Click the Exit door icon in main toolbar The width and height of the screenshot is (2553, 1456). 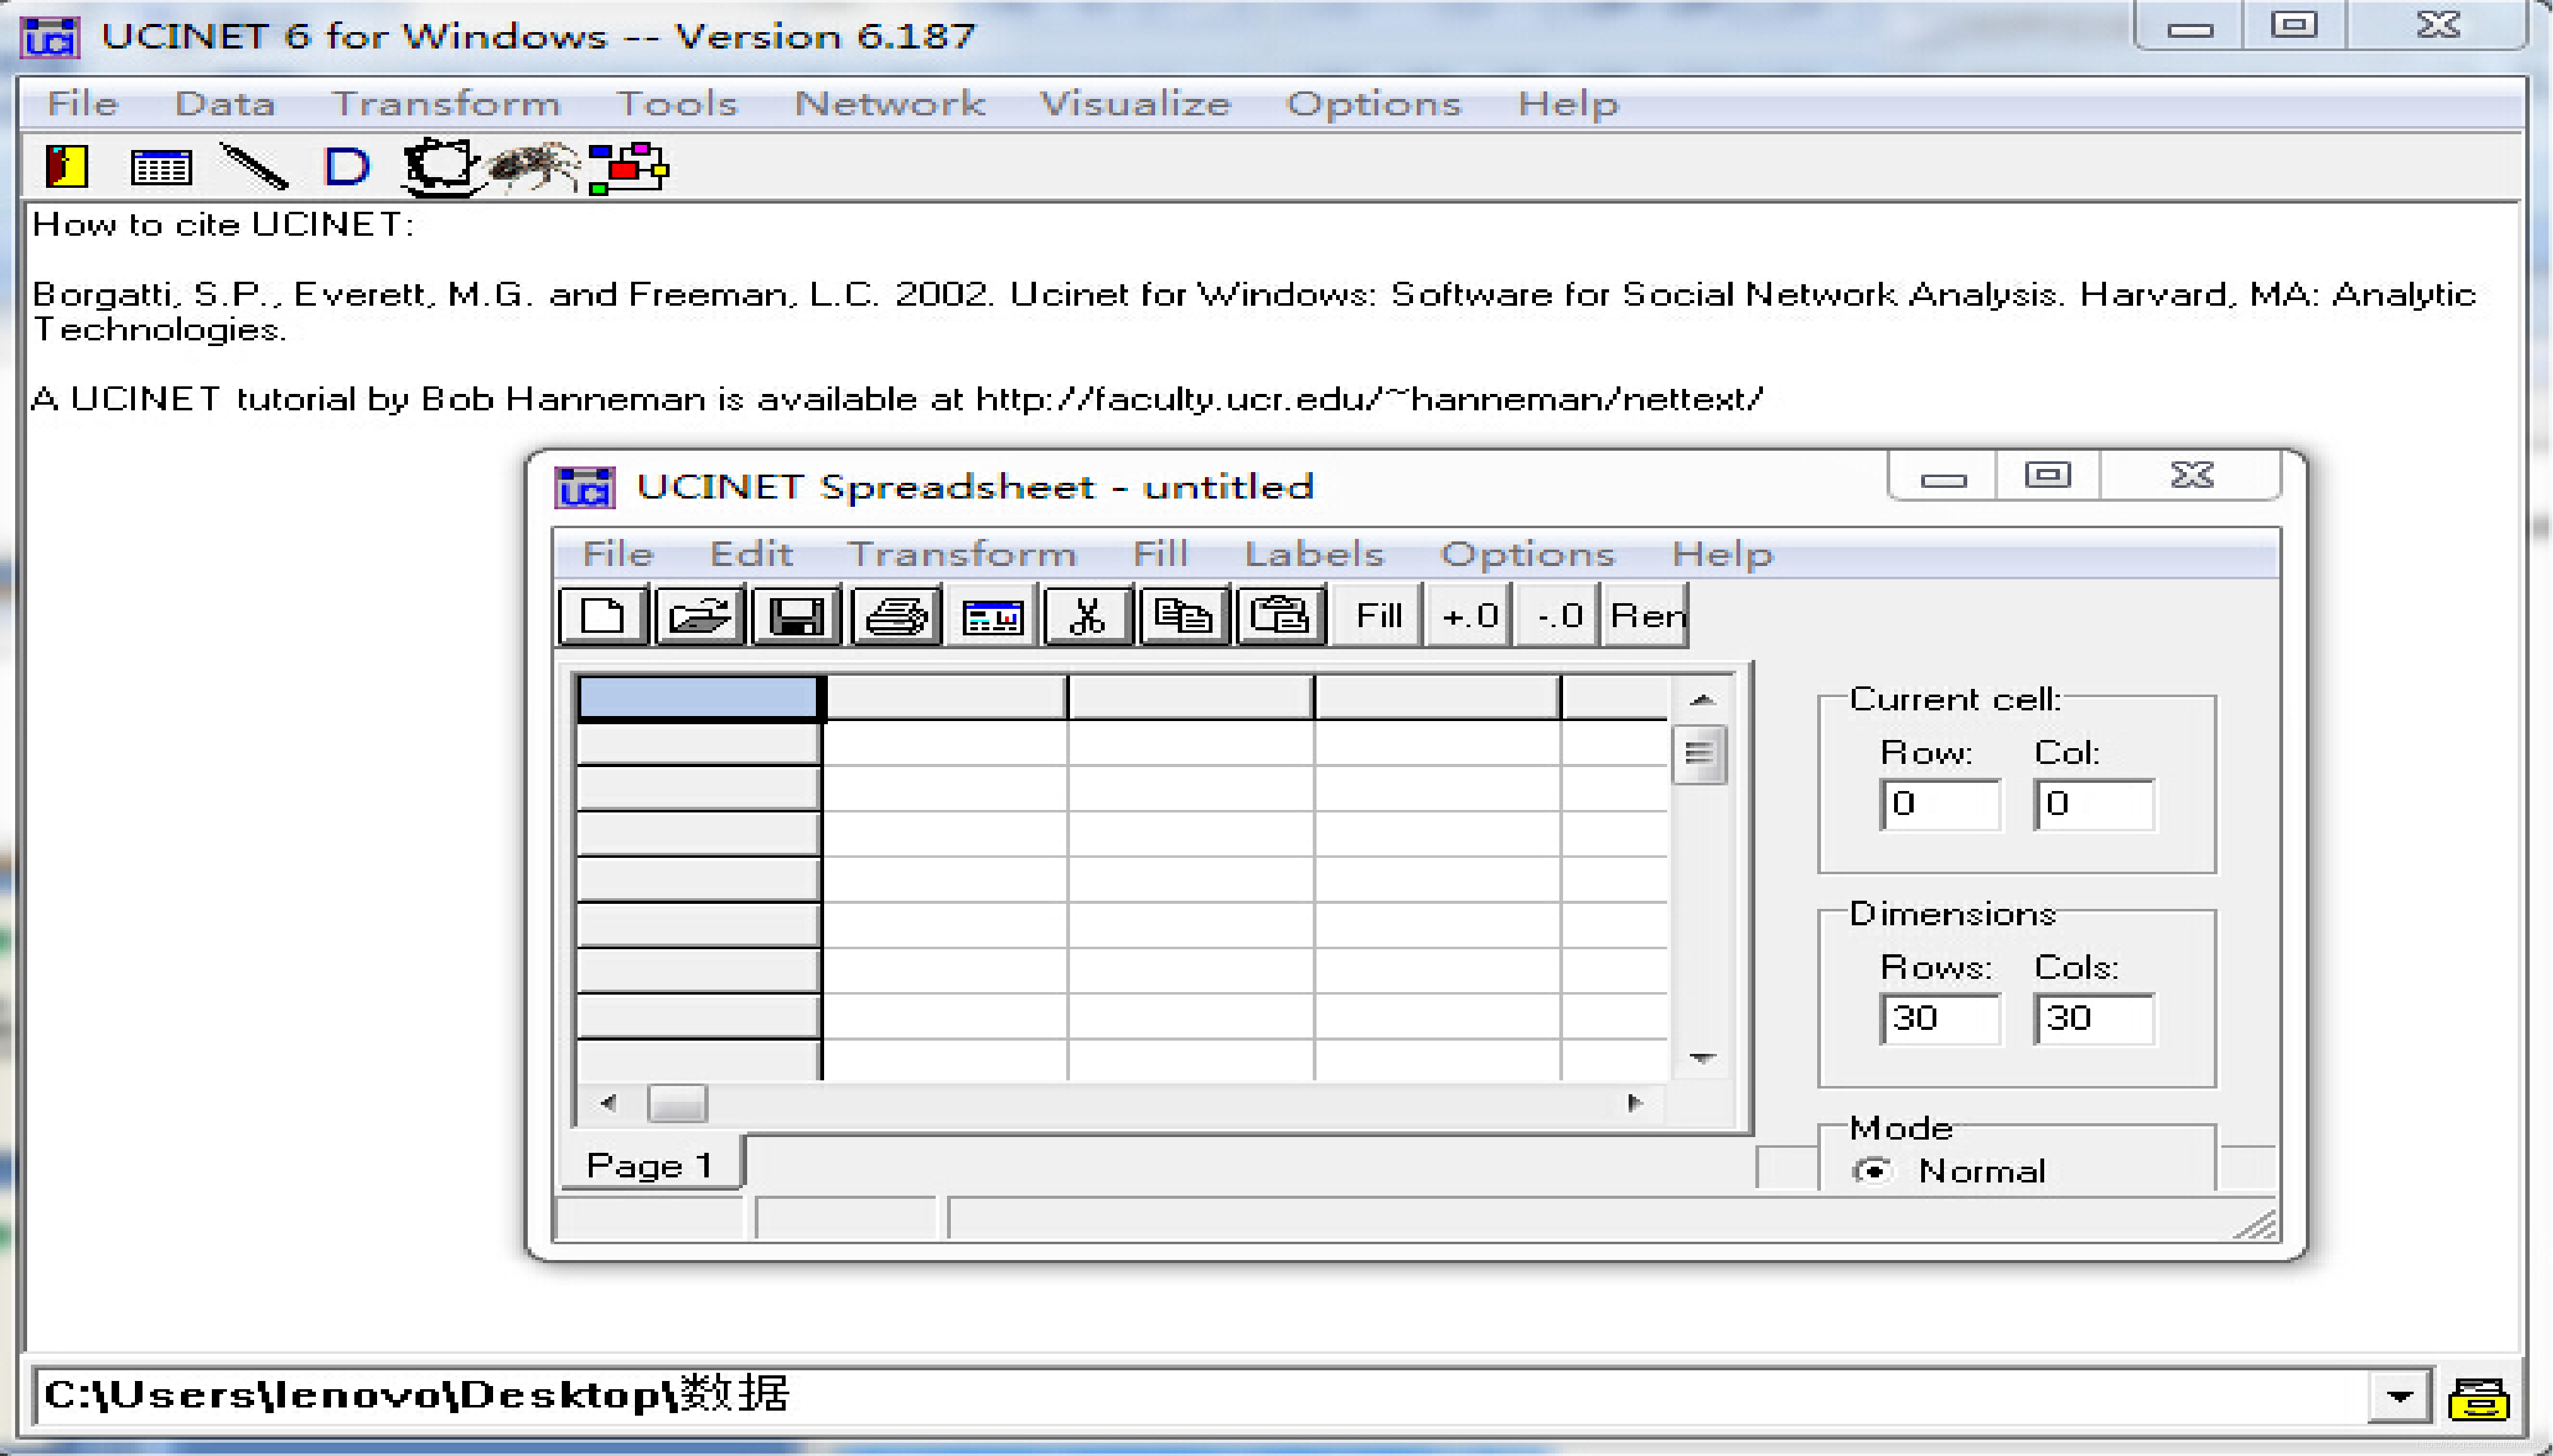(66, 166)
